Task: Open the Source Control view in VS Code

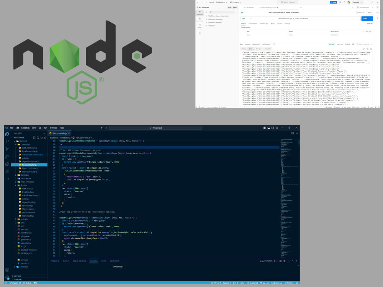Action: tap(7, 149)
